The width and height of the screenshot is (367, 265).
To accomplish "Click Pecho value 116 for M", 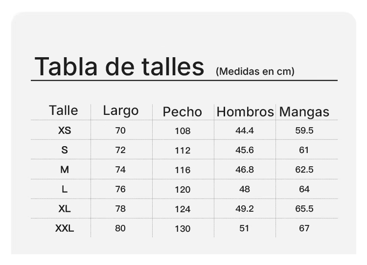I will (183, 170).
